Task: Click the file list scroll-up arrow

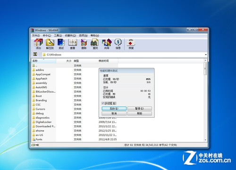Action: click(x=205, y=60)
